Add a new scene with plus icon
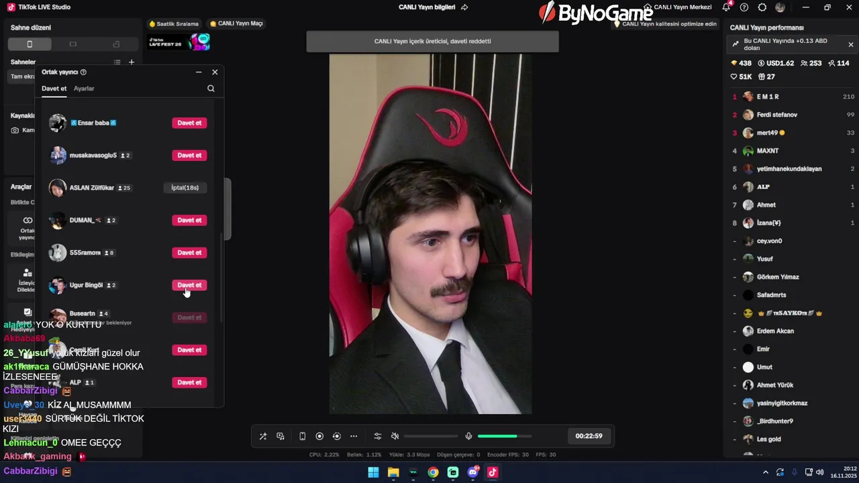Image resolution: width=859 pixels, height=483 pixels. click(x=132, y=62)
